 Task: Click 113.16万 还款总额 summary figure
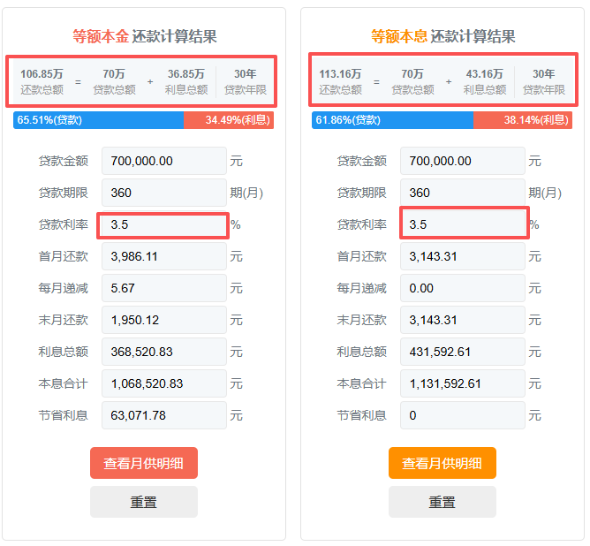tap(340, 80)
